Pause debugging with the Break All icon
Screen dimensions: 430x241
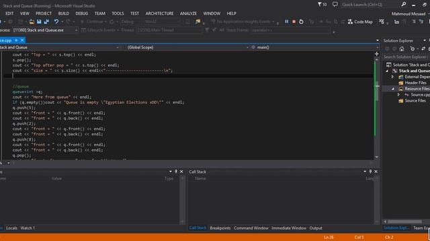click(x=287, y=21)
